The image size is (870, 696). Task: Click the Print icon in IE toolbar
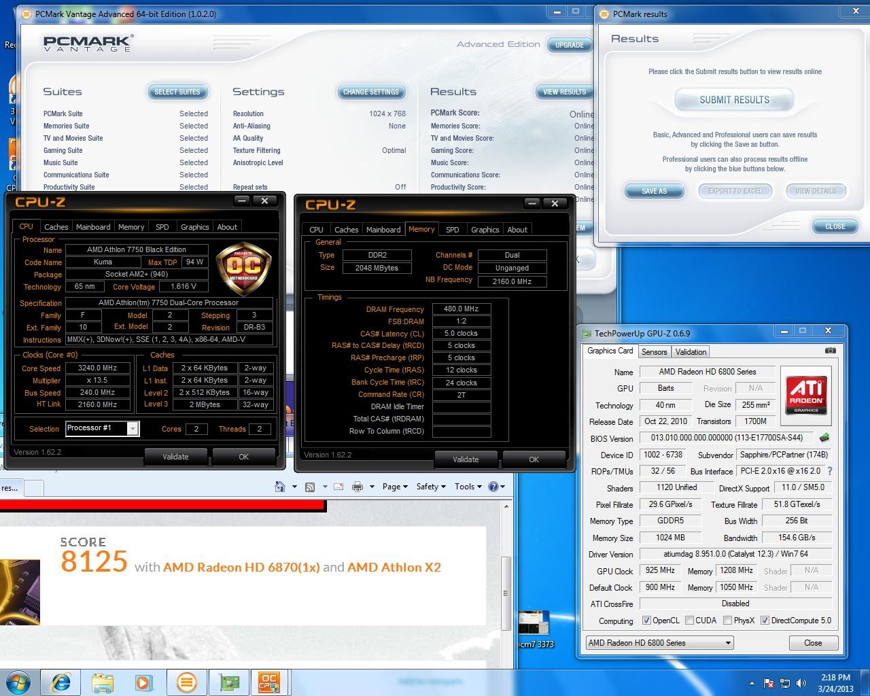(358, 487)
